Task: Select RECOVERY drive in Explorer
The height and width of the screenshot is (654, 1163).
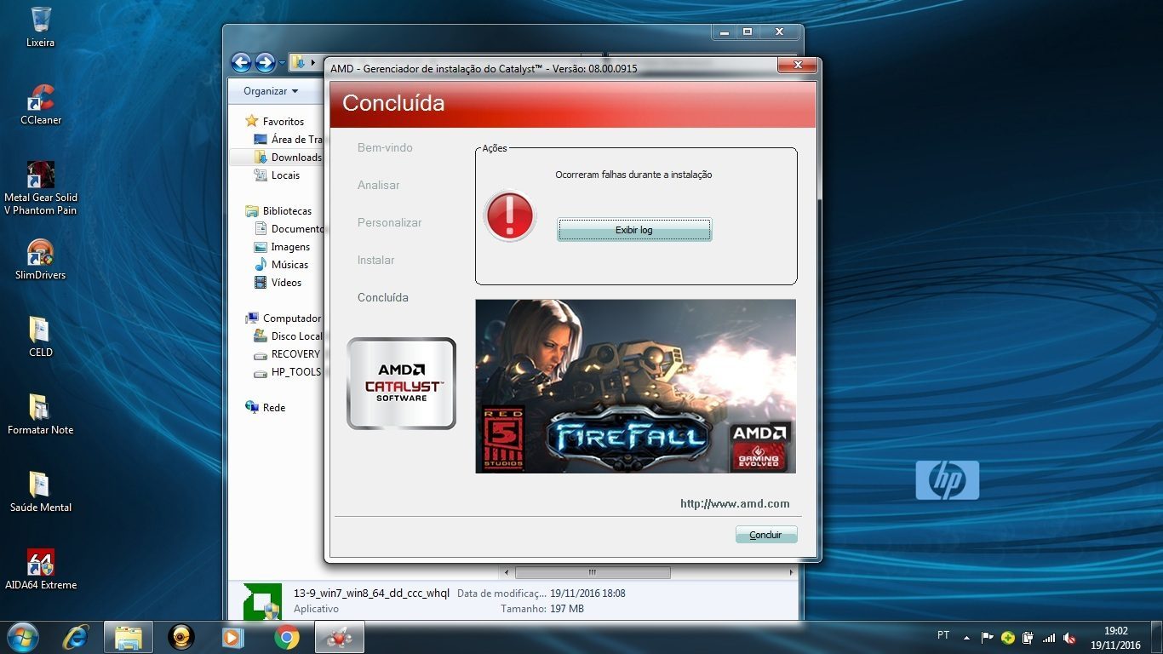Action: point(288,354)
